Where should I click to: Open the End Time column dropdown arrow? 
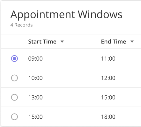[132, 41]
